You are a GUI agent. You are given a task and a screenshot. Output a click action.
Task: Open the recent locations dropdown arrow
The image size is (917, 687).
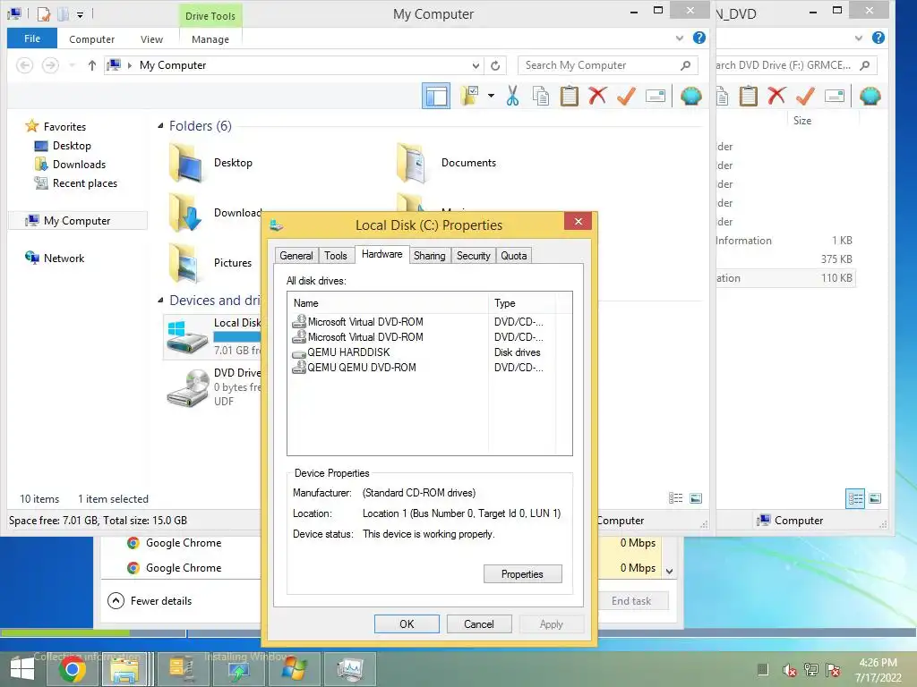coord(72,65)
